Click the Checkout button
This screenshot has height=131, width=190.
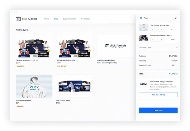tap(158, 110)
